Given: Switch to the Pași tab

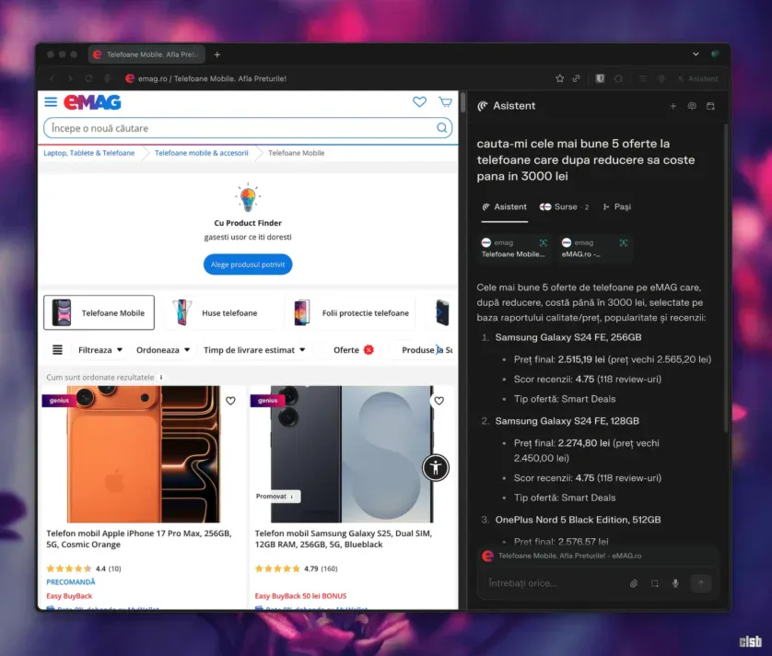Looking at the screenshot, I should (x=617, y=207).
